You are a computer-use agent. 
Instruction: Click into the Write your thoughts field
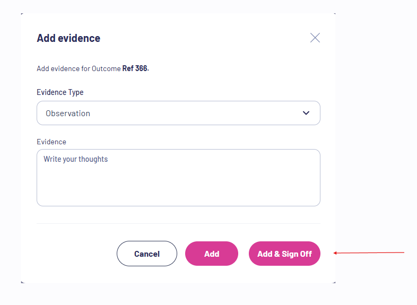point(178,178)
